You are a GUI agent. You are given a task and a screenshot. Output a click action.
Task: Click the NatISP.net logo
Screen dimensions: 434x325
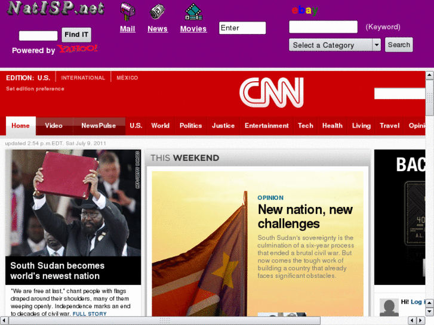[x=56, y=8]
